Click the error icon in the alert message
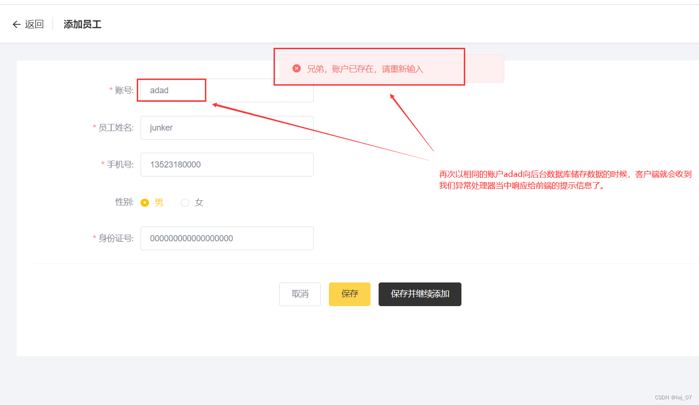Viewport: 699px width, 405px height. tap(297, 69)
